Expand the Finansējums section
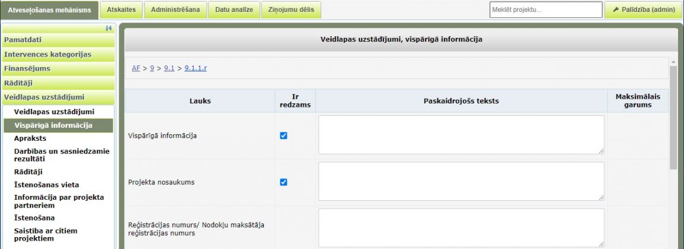 click(x=58, y=68)
